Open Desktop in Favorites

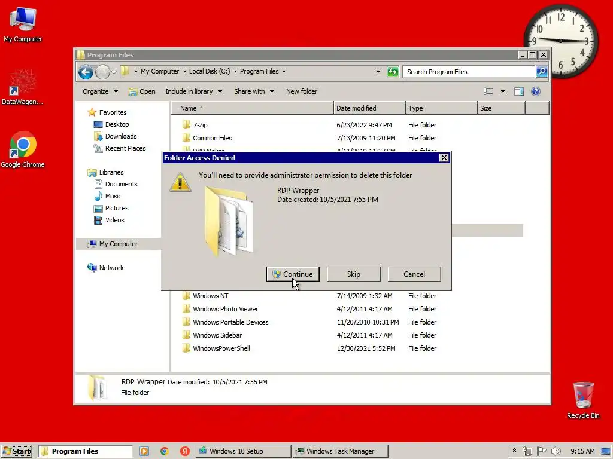(117, 124)
